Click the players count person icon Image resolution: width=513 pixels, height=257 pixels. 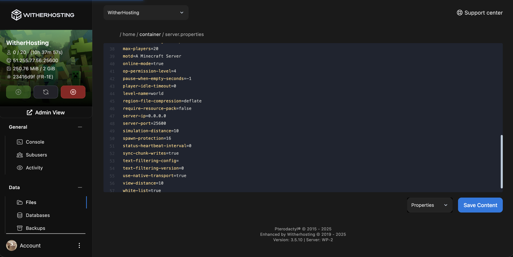9,52
